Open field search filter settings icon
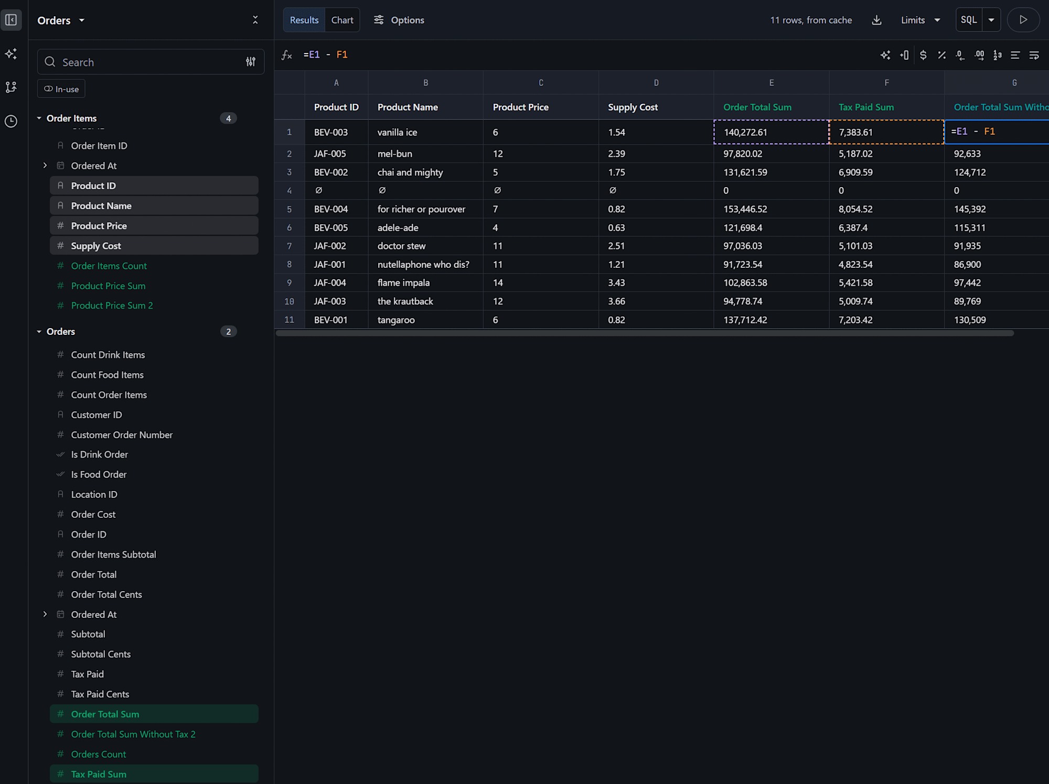Image resolution: width=1049 pixels, height=784 pixels. [251, 62]
